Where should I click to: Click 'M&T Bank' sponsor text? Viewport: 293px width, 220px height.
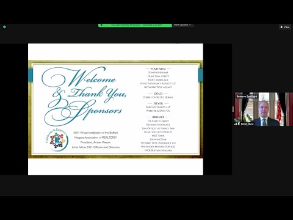tap(158, 136)
